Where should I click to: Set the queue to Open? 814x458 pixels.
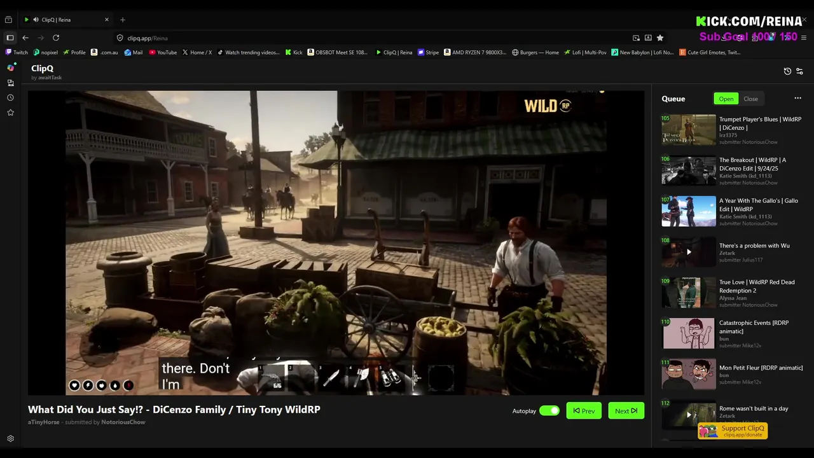pos(726,99)
